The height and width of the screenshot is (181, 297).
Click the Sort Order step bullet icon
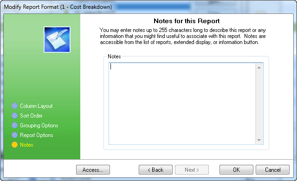click(x=14, y=115)
